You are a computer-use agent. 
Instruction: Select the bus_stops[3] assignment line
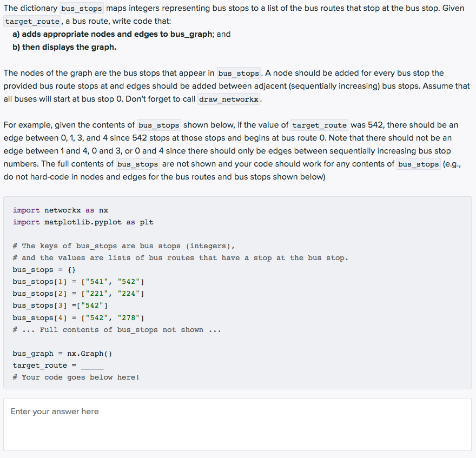[x=60, y=306]
